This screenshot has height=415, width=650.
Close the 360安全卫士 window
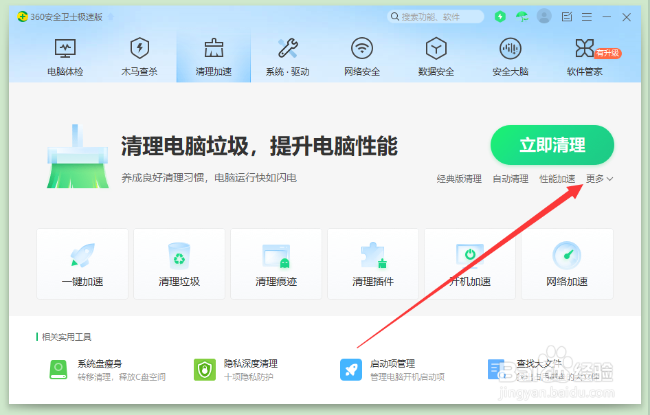coord(627,17)
